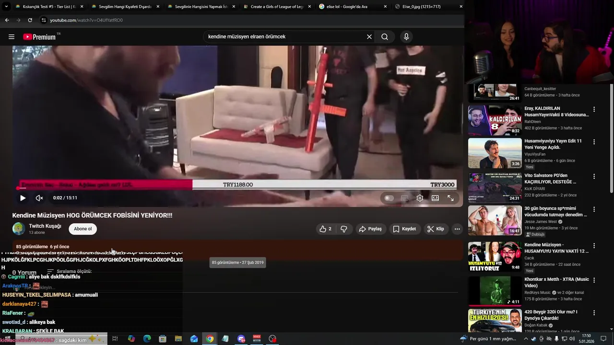Unmute the video volume

[39, 198]
